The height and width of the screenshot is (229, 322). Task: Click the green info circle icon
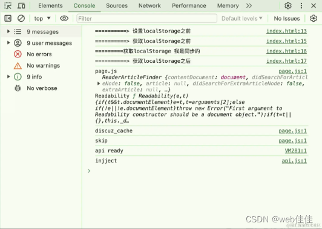pos(18,77)
